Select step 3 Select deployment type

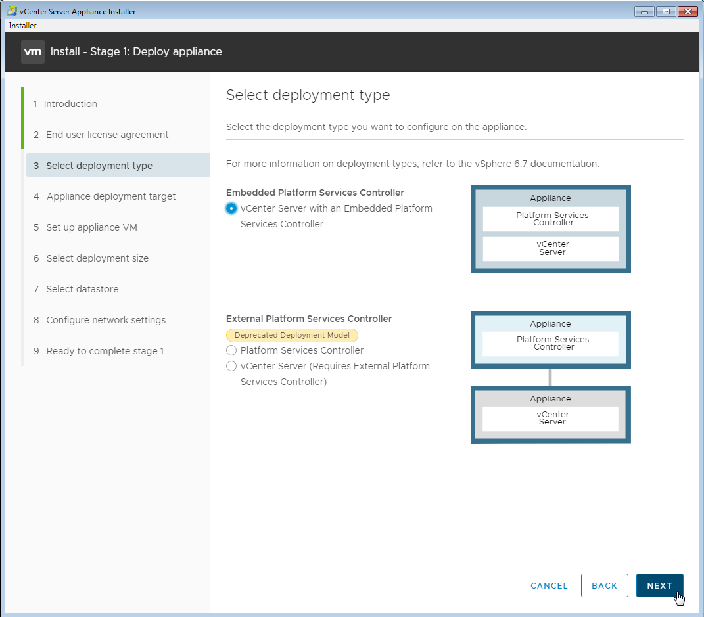pyautogui.click(x=99, y=166)
